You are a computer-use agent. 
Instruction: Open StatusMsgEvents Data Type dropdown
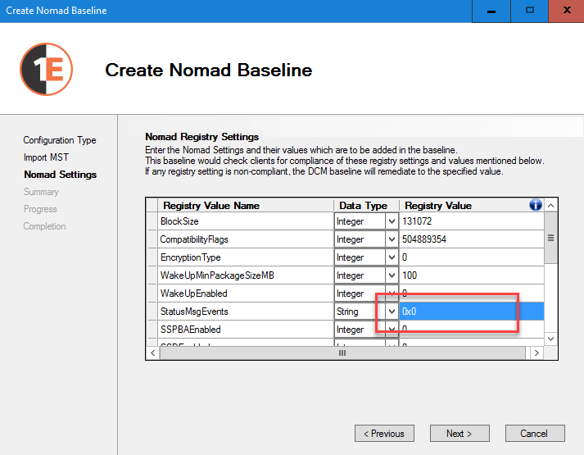click(392, 312)
